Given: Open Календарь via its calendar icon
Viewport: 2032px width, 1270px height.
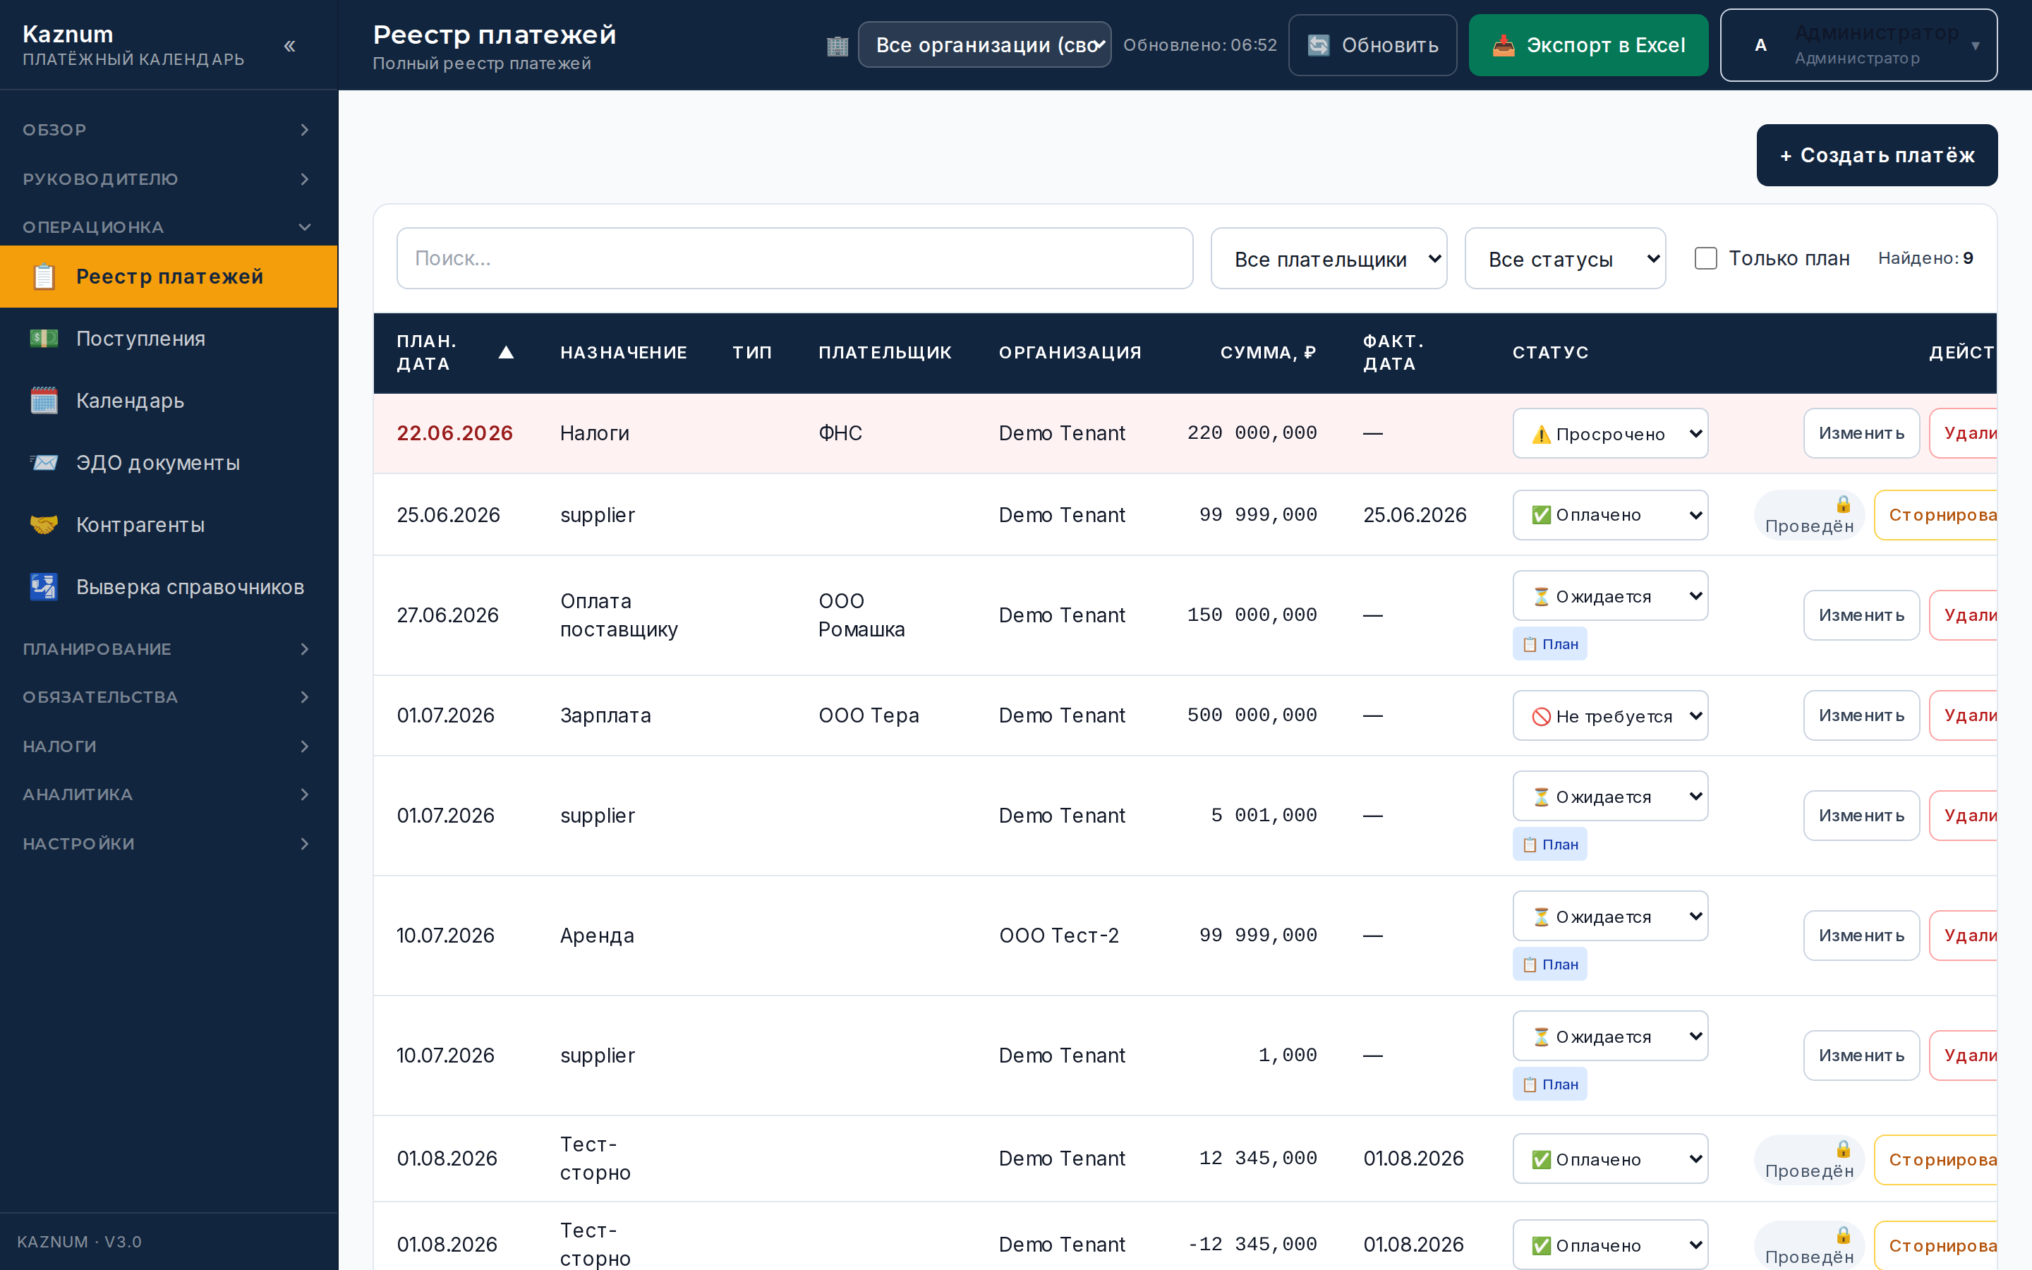Looking at the screenshot, I should click(44, 401).
